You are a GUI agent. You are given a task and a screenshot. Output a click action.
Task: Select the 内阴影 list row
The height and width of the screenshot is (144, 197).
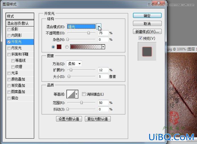point(20,36)
